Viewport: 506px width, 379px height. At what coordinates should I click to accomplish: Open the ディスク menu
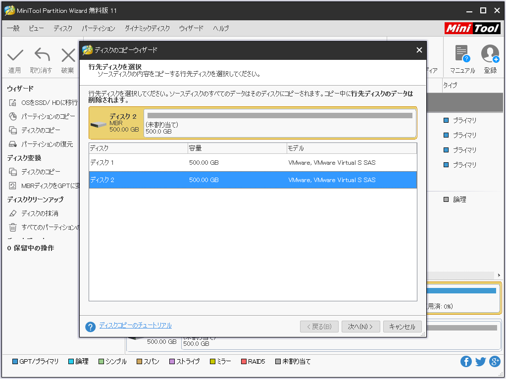point(63,29)
